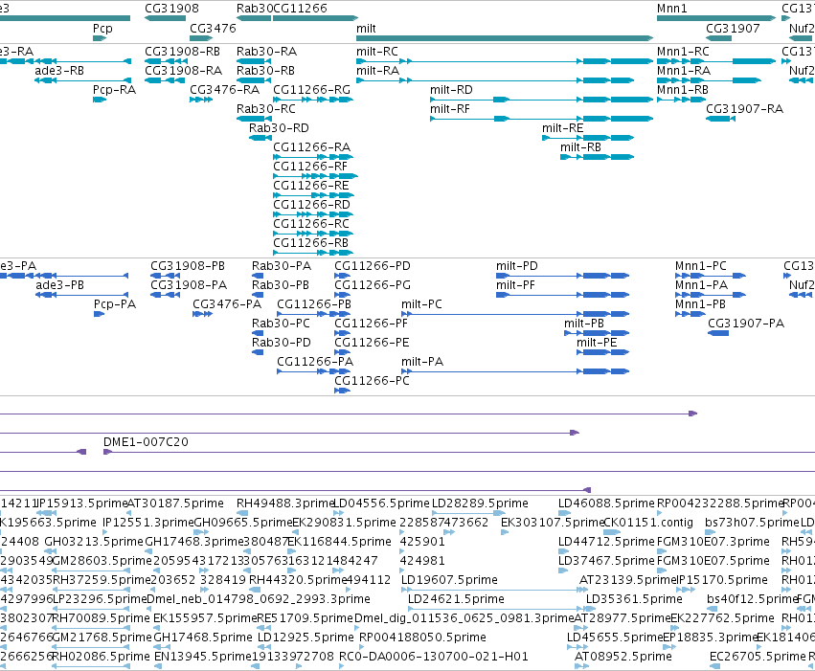Open EST LD46088.5prime
The image size is (815, 671).
click(606, 503)
